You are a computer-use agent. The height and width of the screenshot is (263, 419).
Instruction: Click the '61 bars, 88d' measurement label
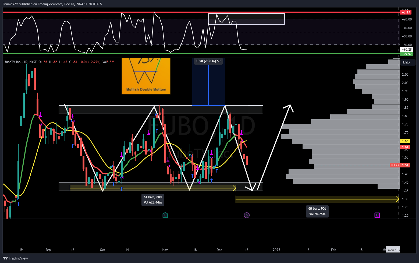pyautogui.click(x=153, y=200)
